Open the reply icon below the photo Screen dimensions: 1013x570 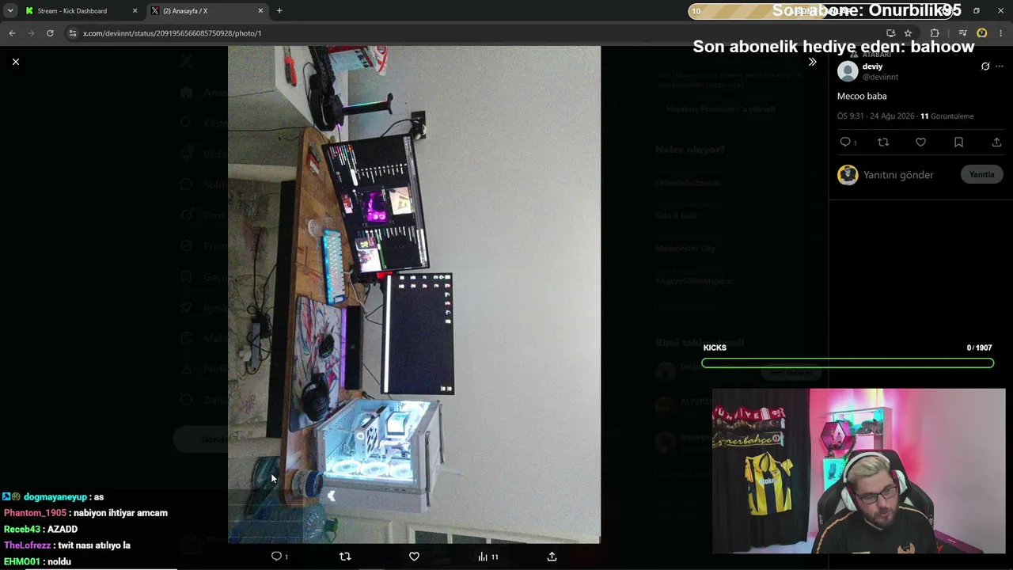coord(276,557)
